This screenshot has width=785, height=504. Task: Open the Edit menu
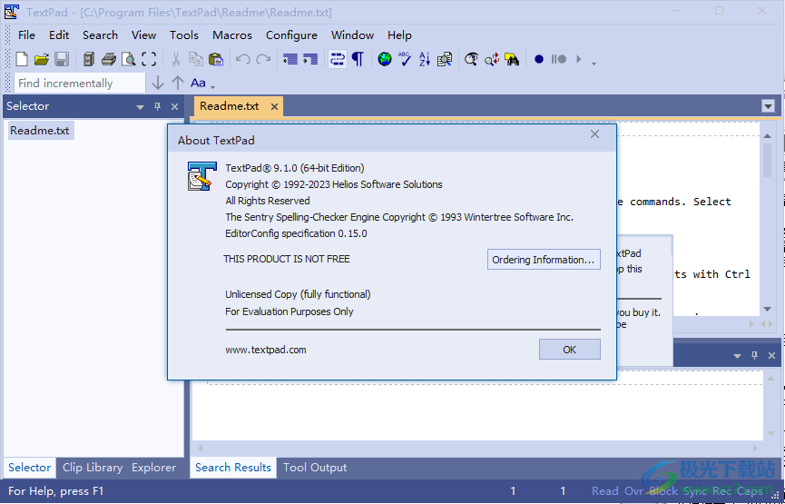click(59, 35)
